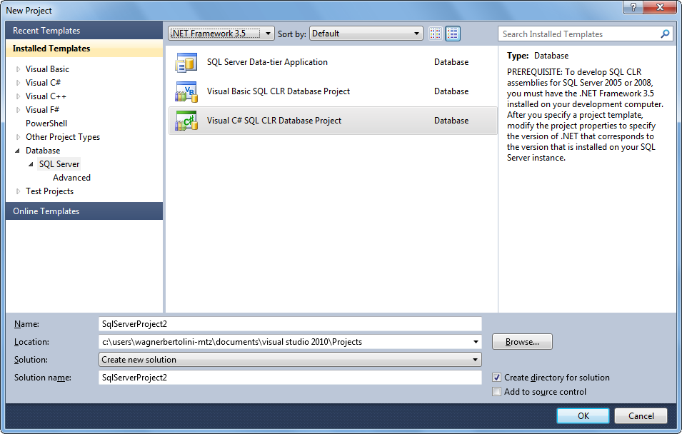Select Test Projects tree item label
Screen dimensions: 682x434
49,191
